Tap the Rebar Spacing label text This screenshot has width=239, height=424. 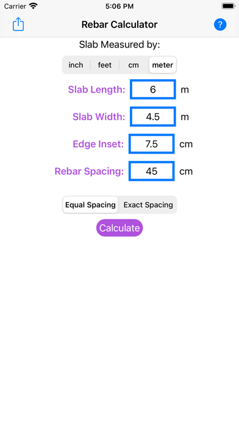[x=89, y=171]
